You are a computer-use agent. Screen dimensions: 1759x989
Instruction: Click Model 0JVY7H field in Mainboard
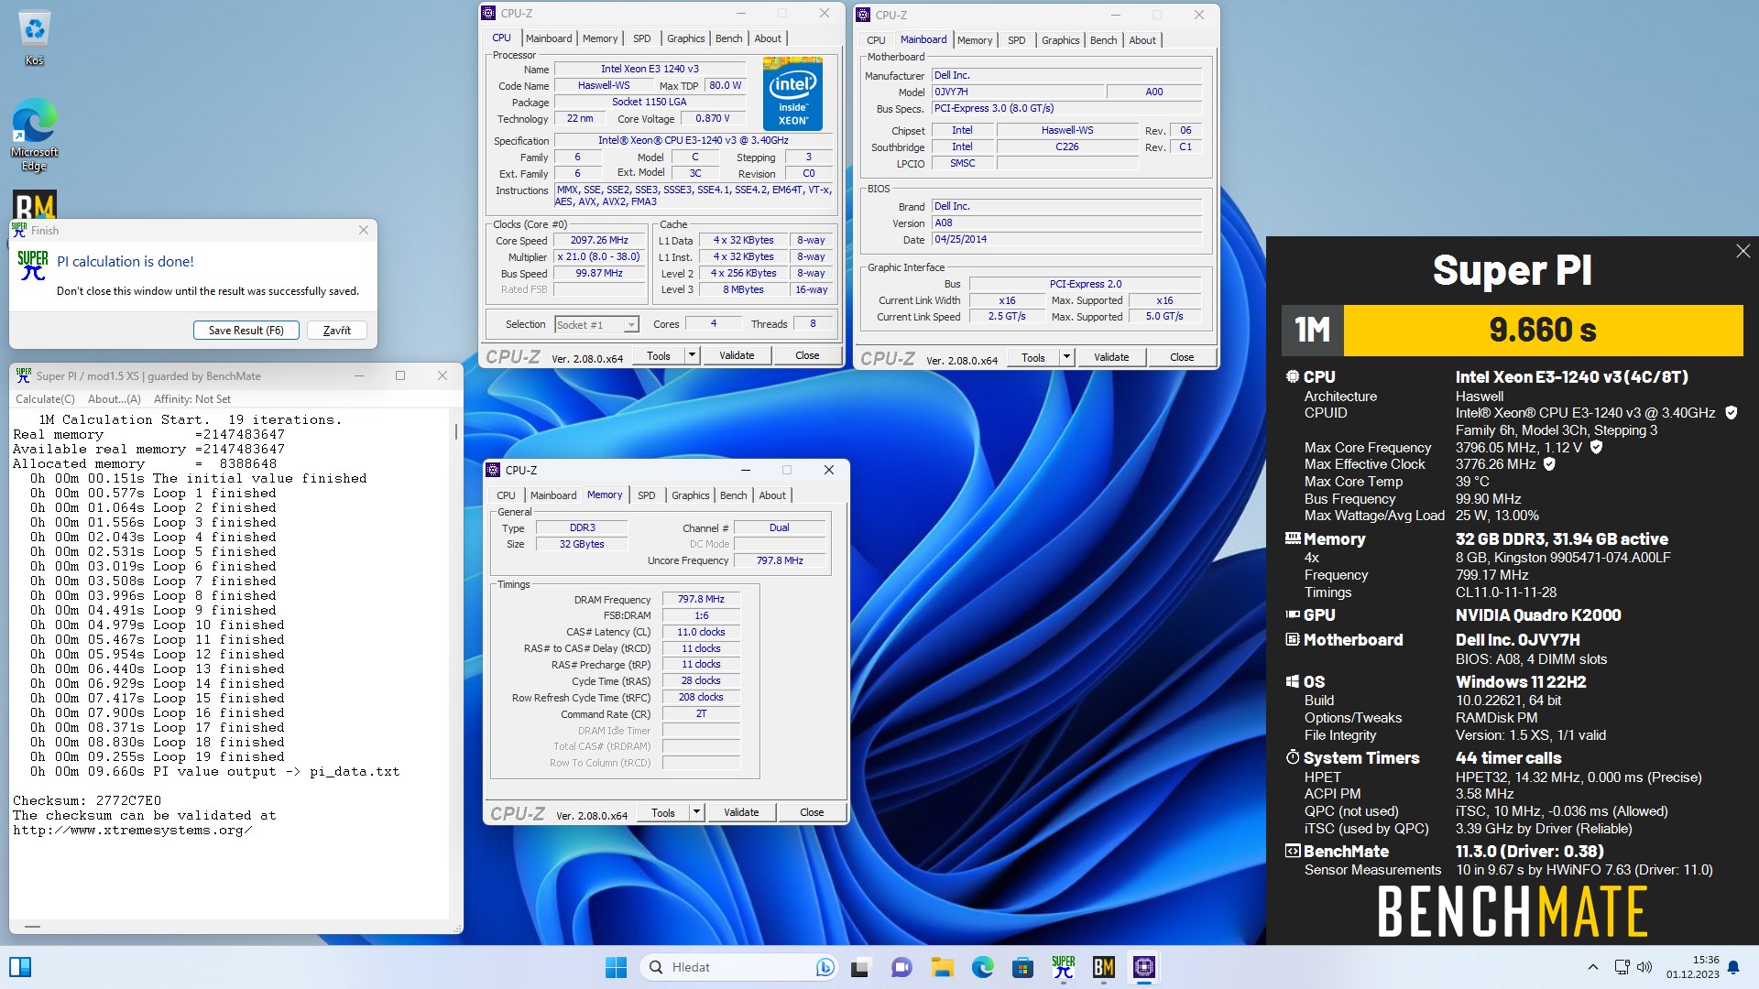pyautogui.click(x=1017, y=92)
